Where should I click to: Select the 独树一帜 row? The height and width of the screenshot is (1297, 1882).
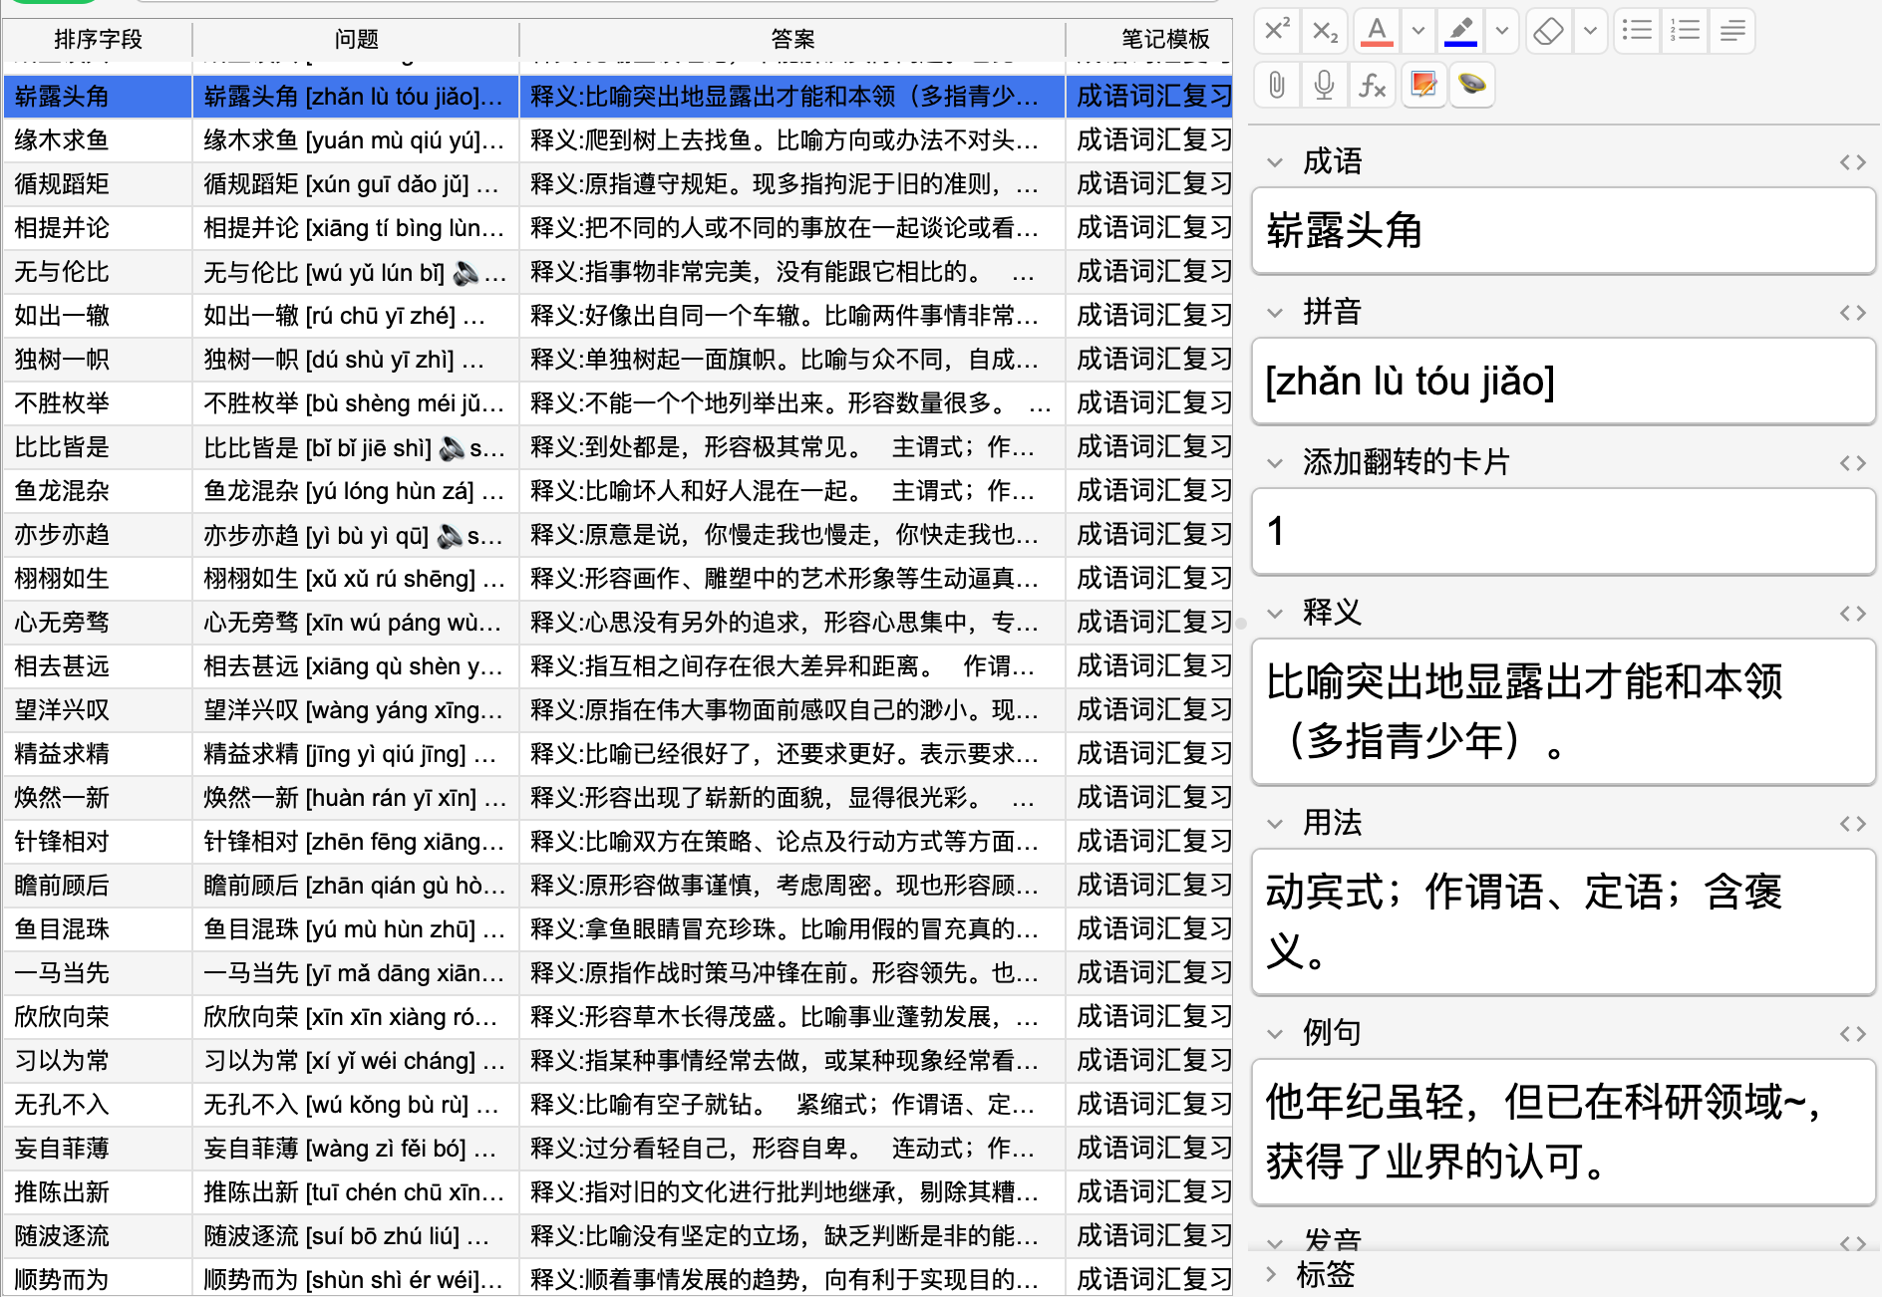618,360
